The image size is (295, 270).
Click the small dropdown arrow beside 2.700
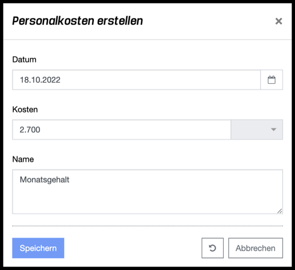pos(273,130)
